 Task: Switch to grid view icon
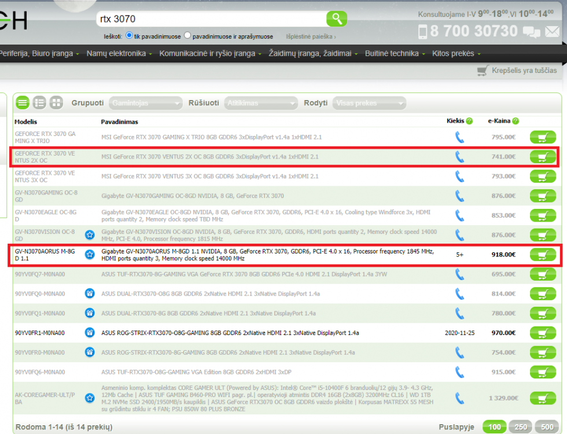point(56,103)
